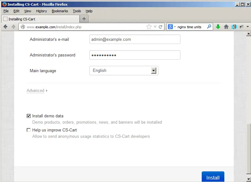Click the scrollbar up arrow

click(248, 34)
